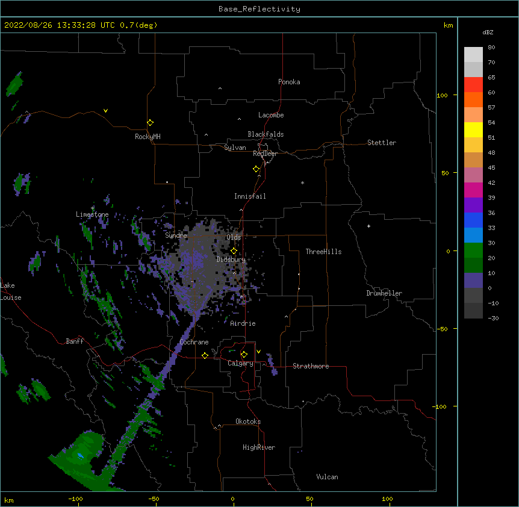Viewport: 519px width, 507px height.
Task: Click the Sundre label
Action: click(x=176, y=235)
